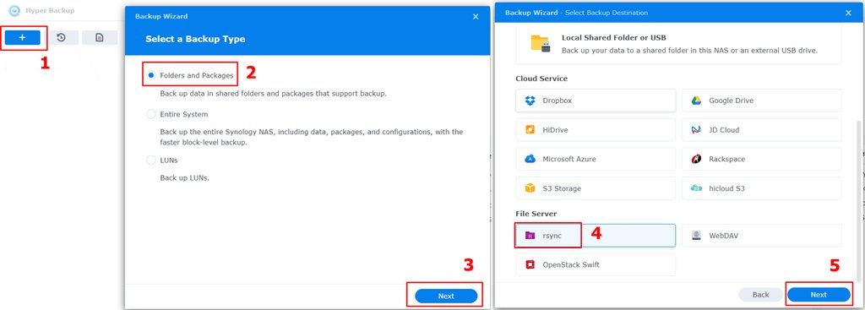
Task: Select the JD Cloud text label
Action: (x=724, y=129)
